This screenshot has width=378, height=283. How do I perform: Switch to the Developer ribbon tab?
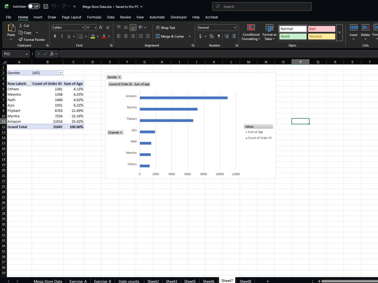[x=179, y=17]
